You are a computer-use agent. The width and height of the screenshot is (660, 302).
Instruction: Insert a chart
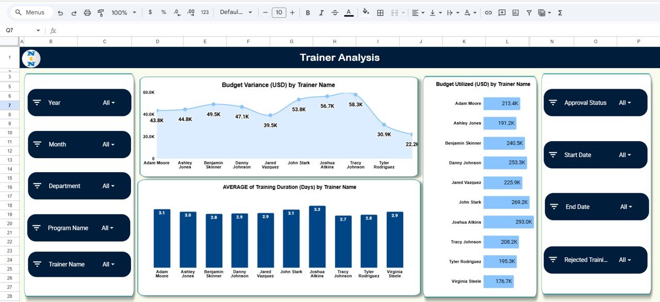point(515,12)
